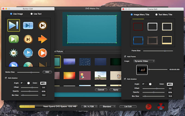185x116 pixels.
Task: Select the blue glossy round skip button
Action: (x=28, y=53)
